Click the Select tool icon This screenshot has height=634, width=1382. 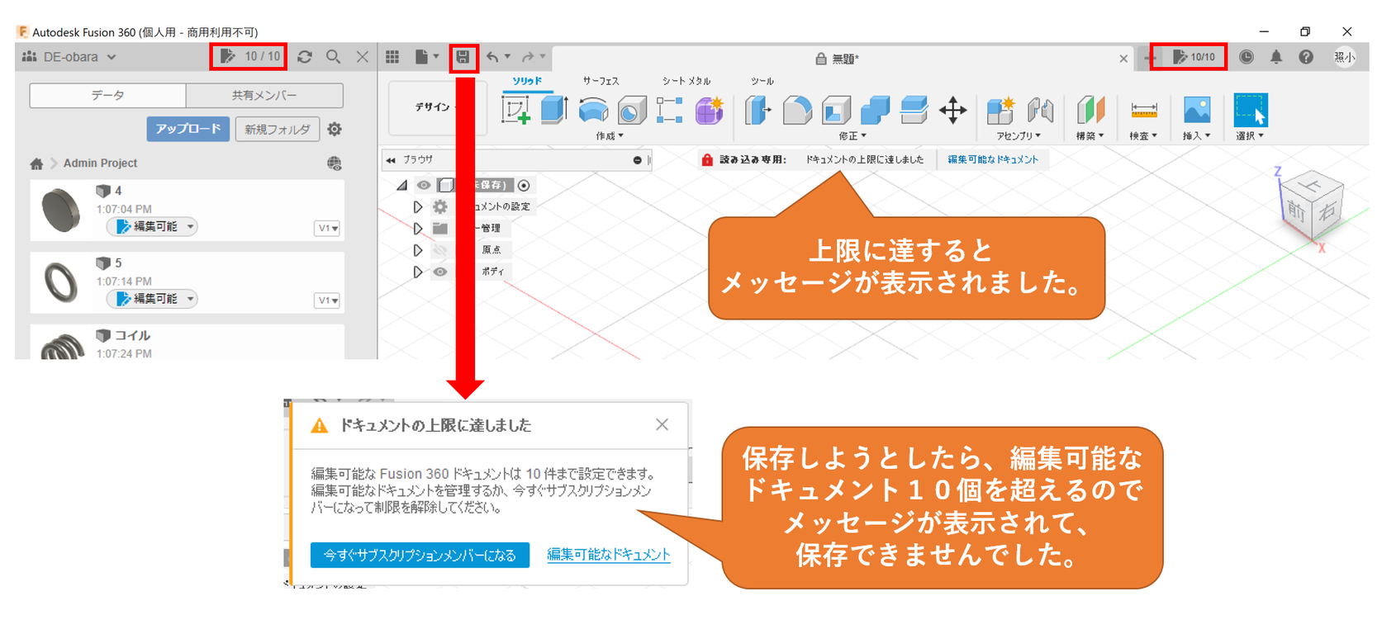click(1250, 110)
